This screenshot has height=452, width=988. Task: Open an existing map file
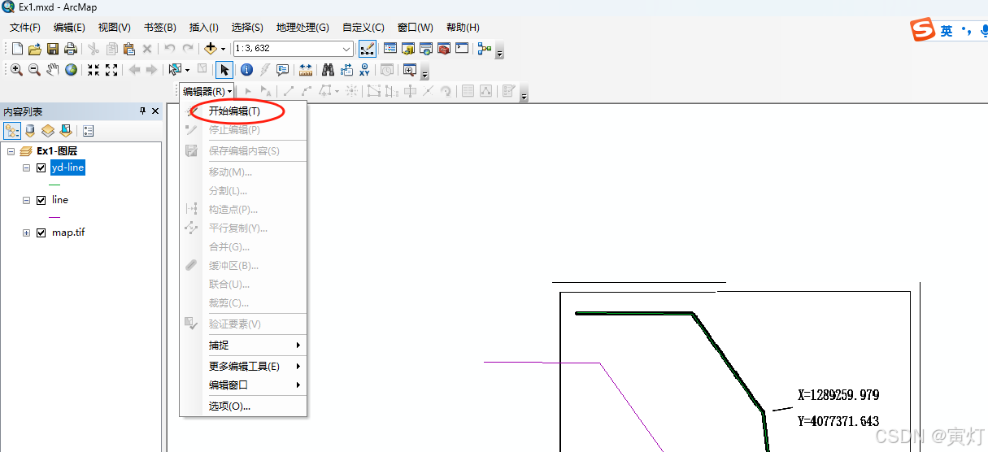coord(35,49)
